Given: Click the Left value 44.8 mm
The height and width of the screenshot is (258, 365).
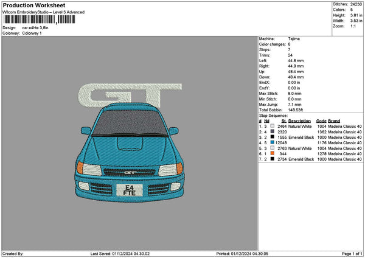Looking at the screenshot, I should pos(296,60).
